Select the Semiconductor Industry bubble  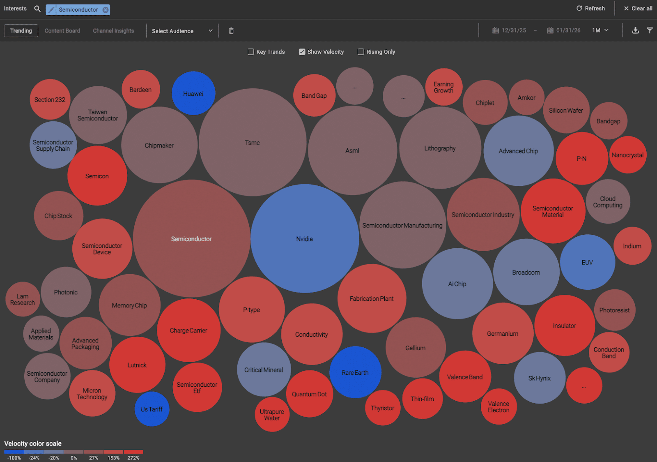point(483,215)
